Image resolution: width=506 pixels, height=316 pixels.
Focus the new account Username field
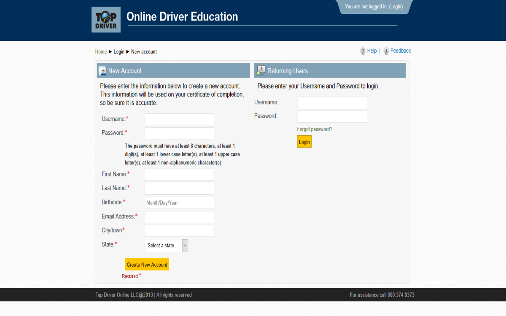click(x=180, y=119)
